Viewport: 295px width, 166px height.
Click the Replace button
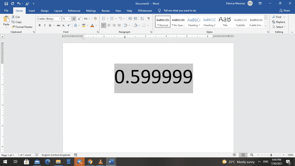pyautogui.click(x=278, y=22)
